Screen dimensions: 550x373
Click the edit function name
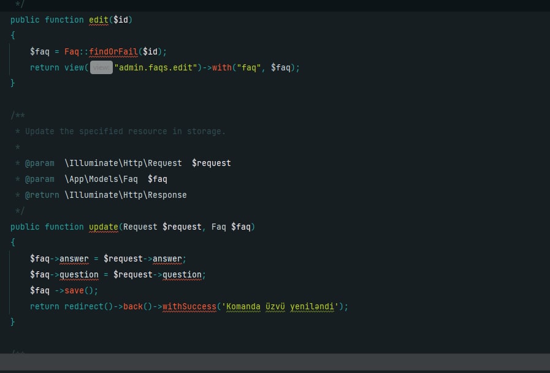[x=99, y=20]
